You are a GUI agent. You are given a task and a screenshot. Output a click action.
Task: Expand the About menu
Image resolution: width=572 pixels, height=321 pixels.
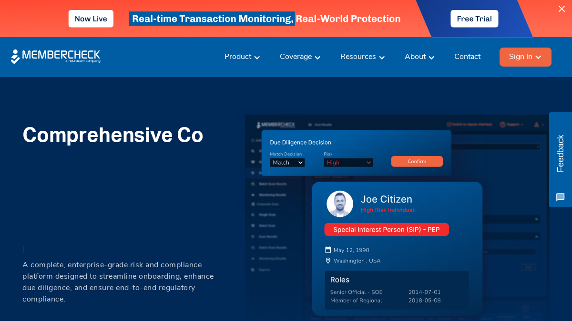click(x=419, y=57)
